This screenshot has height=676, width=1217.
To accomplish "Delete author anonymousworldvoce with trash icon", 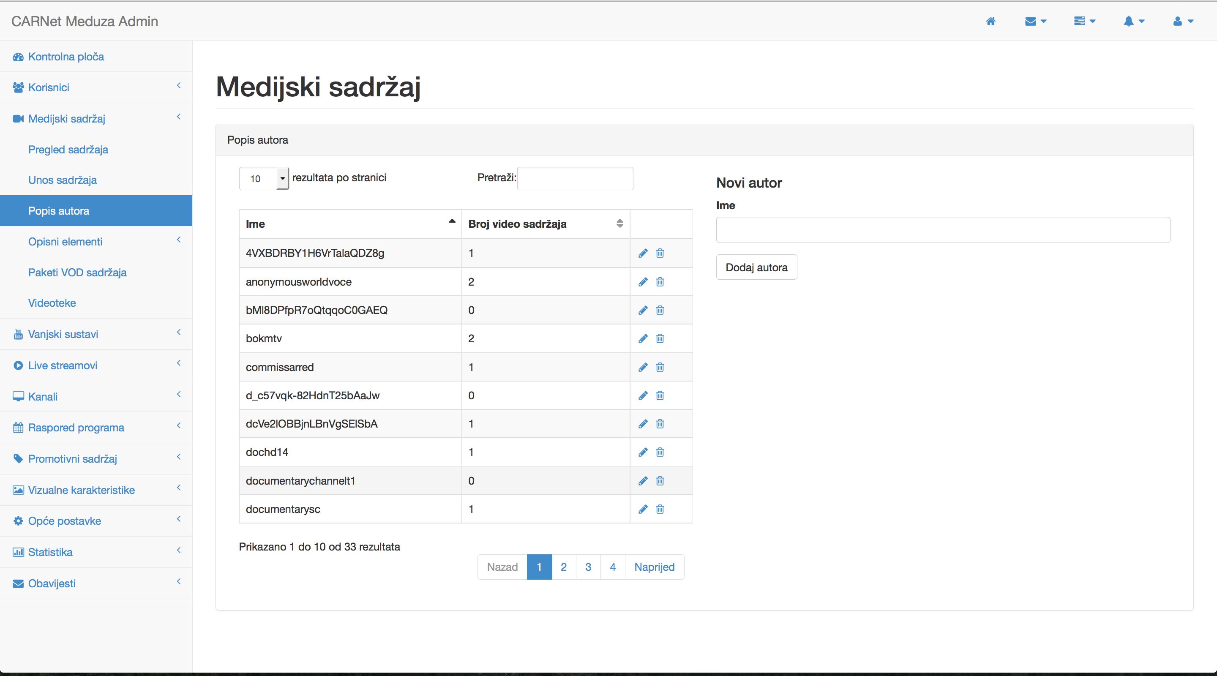I will (x=660, y=282).
